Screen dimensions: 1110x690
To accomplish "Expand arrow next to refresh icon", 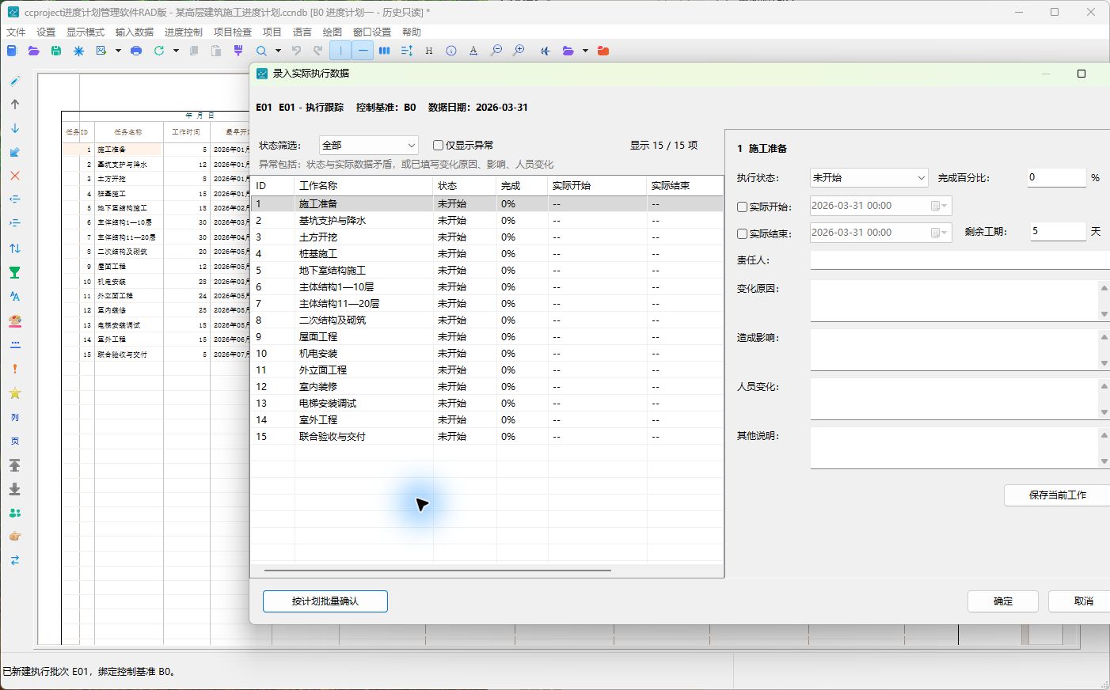I will pos(176,51).
